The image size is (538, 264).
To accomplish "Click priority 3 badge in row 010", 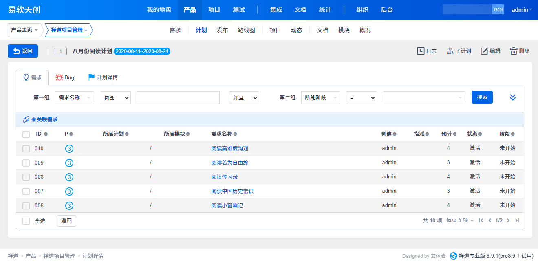I will pyautogui.click(x=69, y=149).
